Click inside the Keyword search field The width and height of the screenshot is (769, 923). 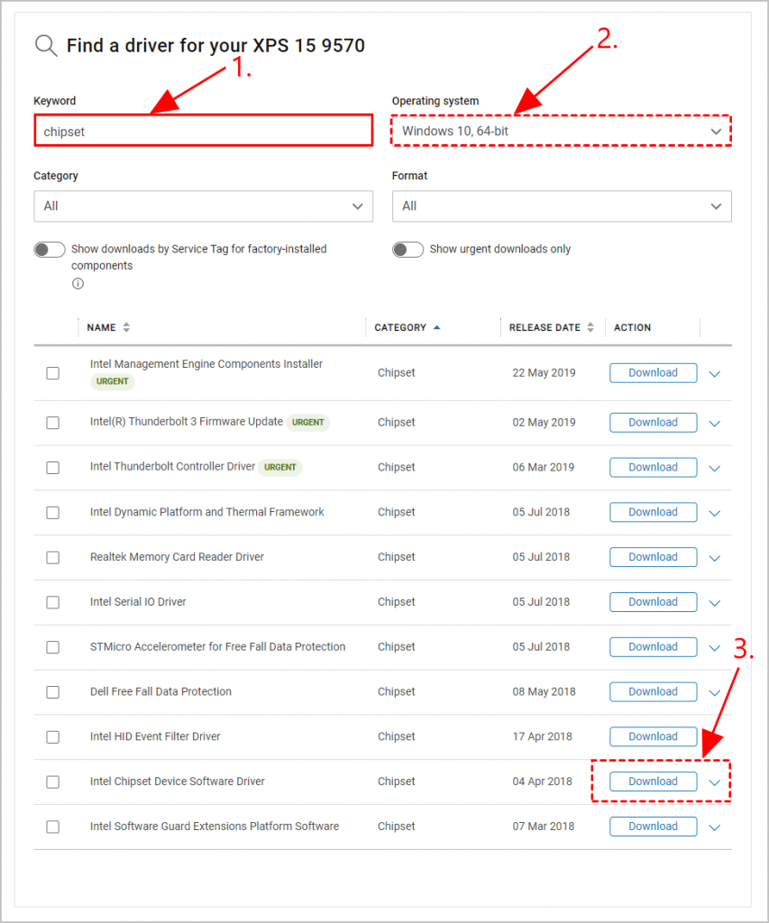coord(203,130)
